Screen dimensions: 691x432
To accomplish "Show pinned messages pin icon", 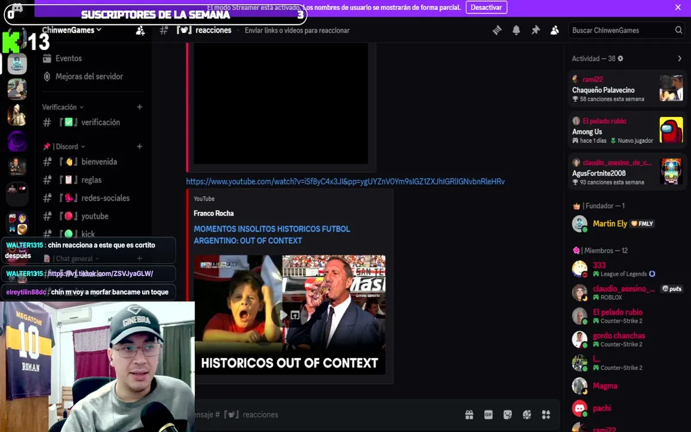I will pos(536,30).
